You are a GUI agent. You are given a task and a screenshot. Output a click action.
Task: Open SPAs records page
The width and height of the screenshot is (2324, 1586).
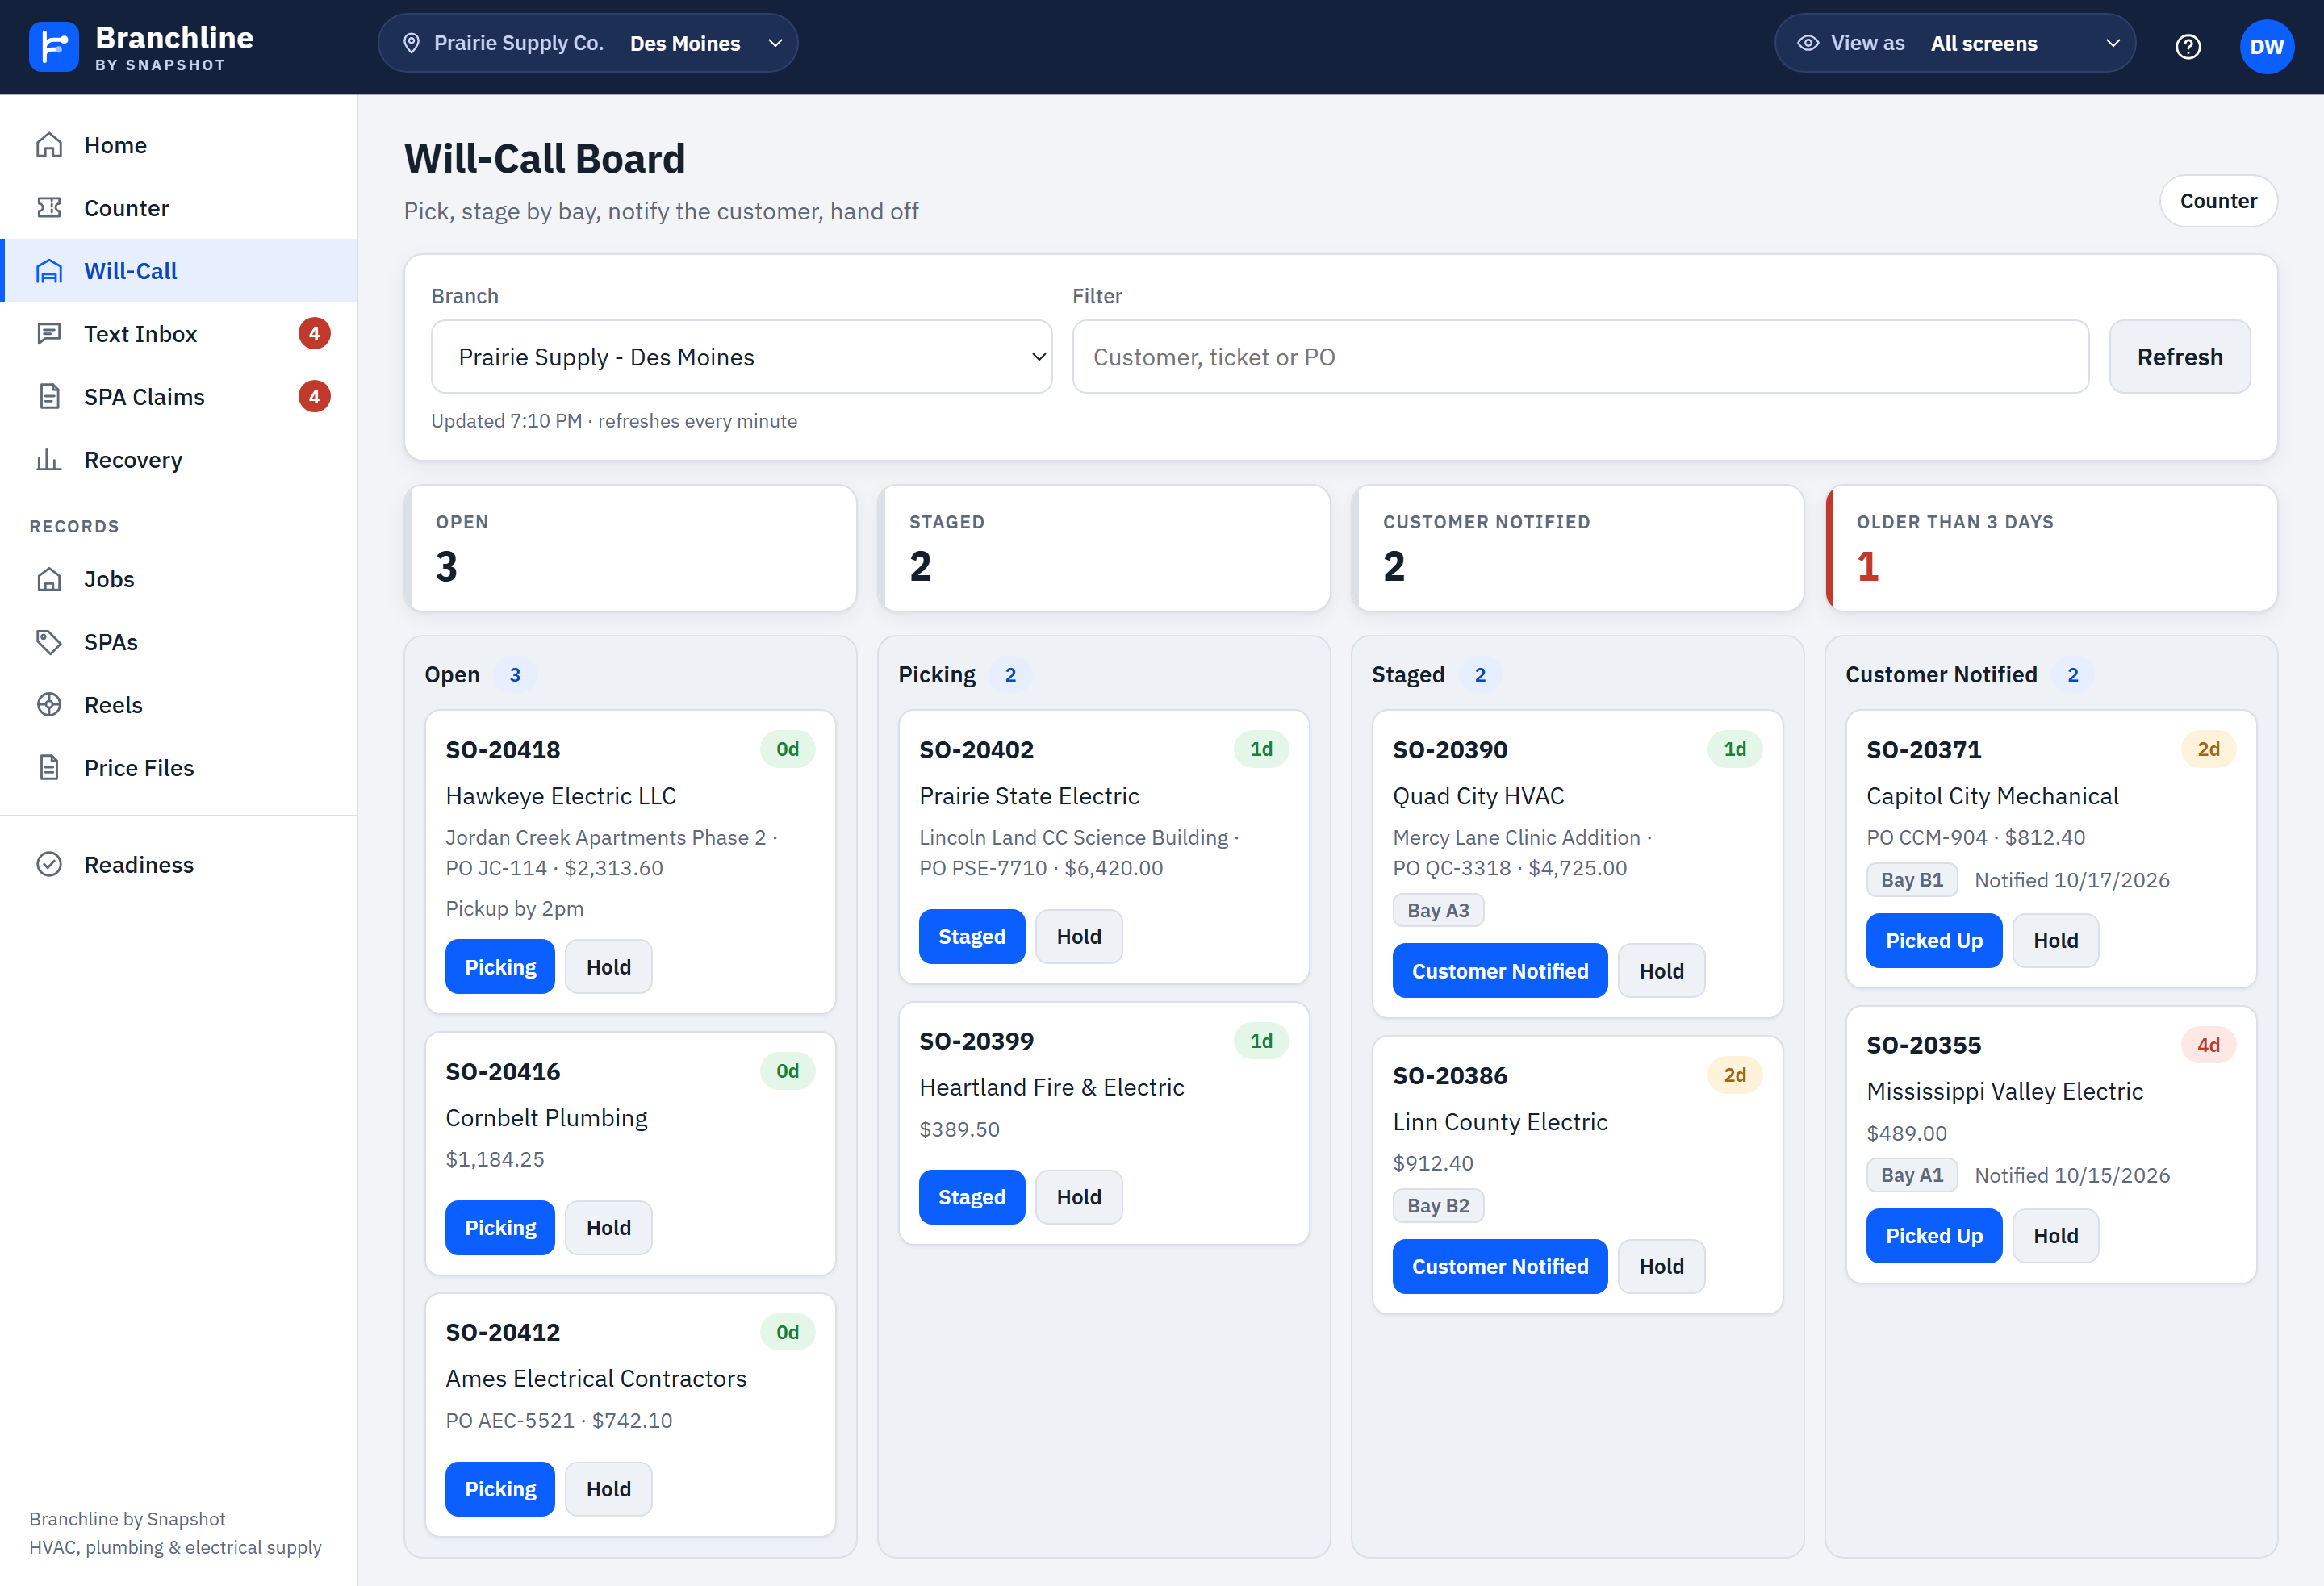(x=179, y=642)
